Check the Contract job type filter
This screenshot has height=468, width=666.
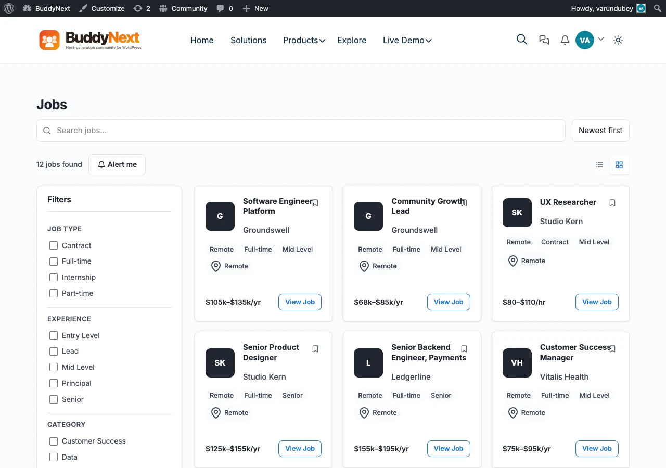tap(53, 245)
